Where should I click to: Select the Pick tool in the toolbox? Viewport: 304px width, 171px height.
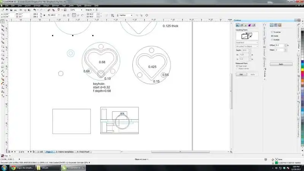point(3,22)
